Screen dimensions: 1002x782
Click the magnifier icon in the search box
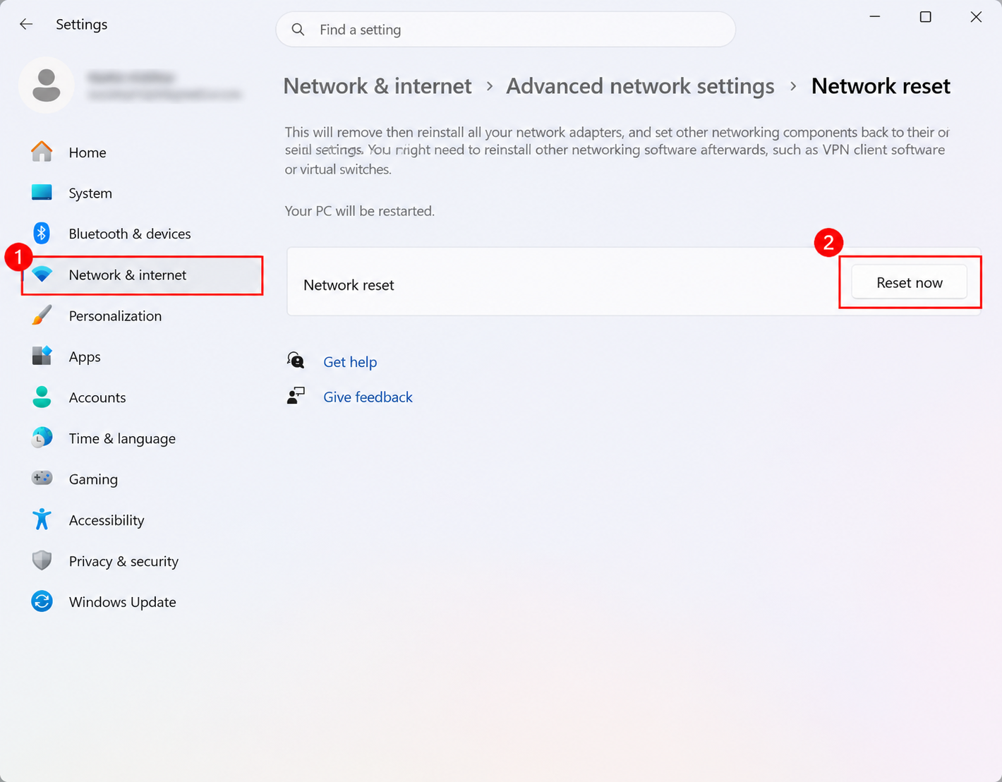298,30
